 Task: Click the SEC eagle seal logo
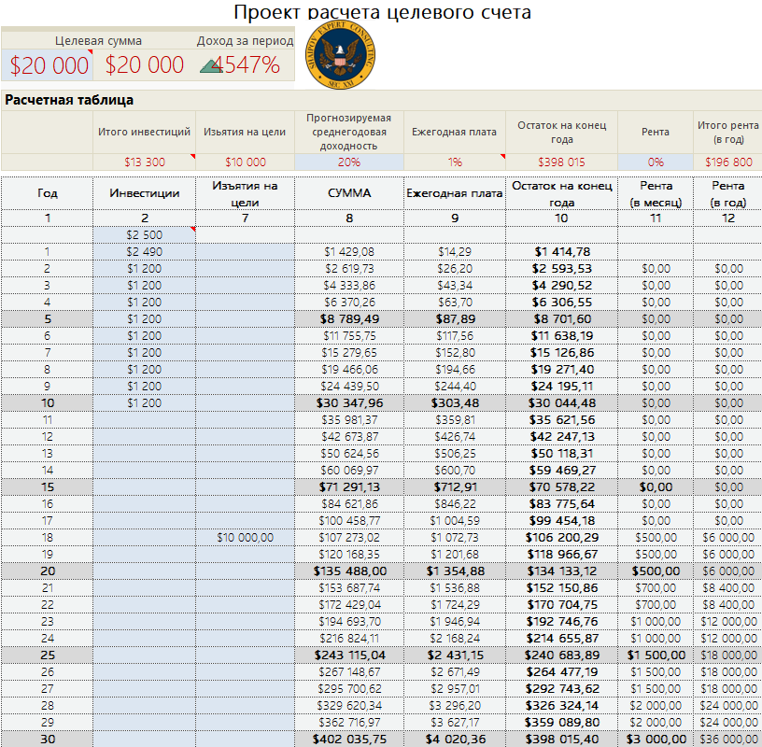(x=340, y=55)
